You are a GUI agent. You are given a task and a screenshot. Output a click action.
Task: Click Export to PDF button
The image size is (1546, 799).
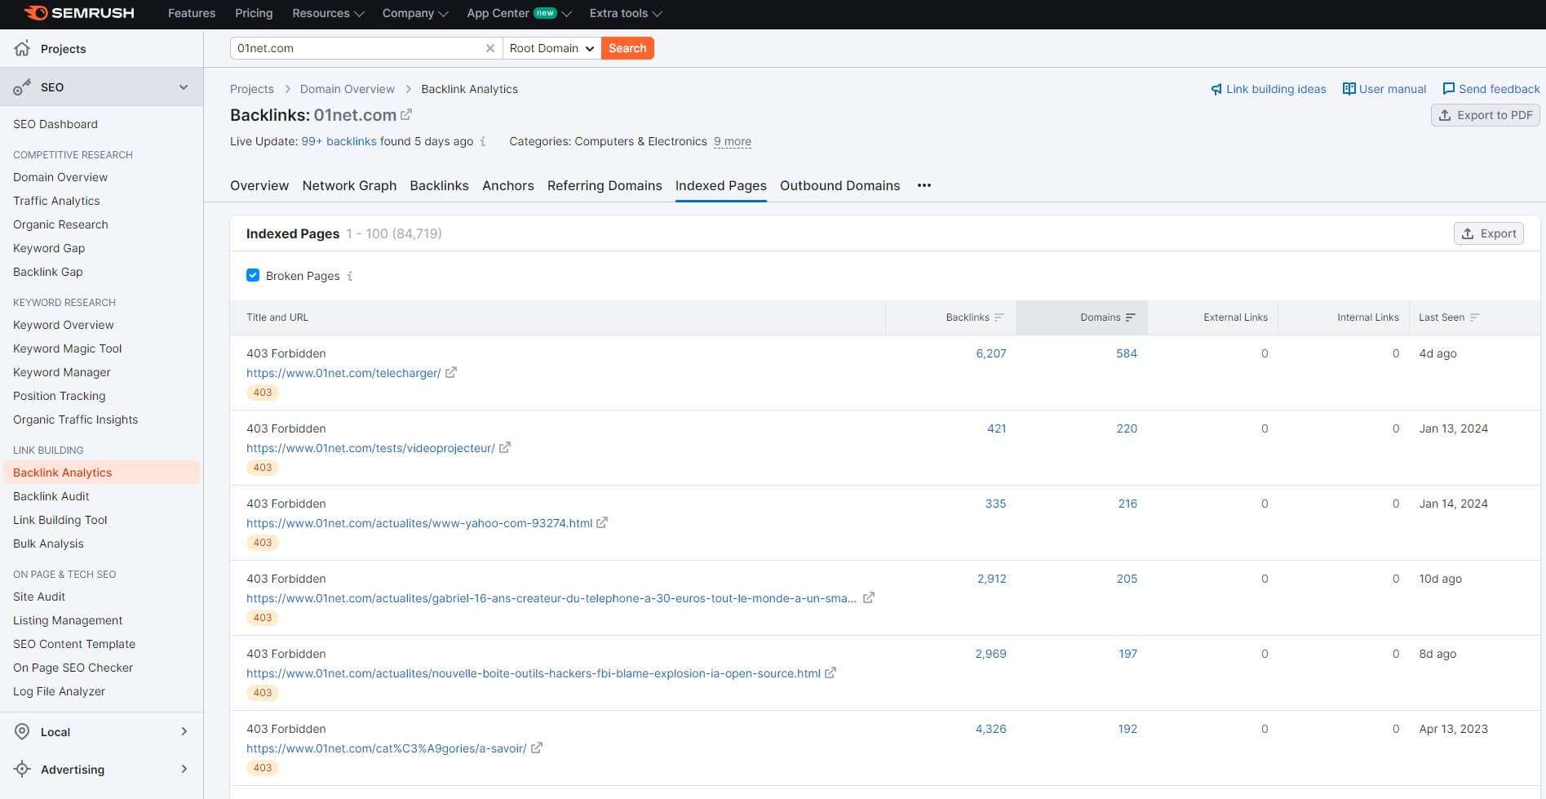1485,115
